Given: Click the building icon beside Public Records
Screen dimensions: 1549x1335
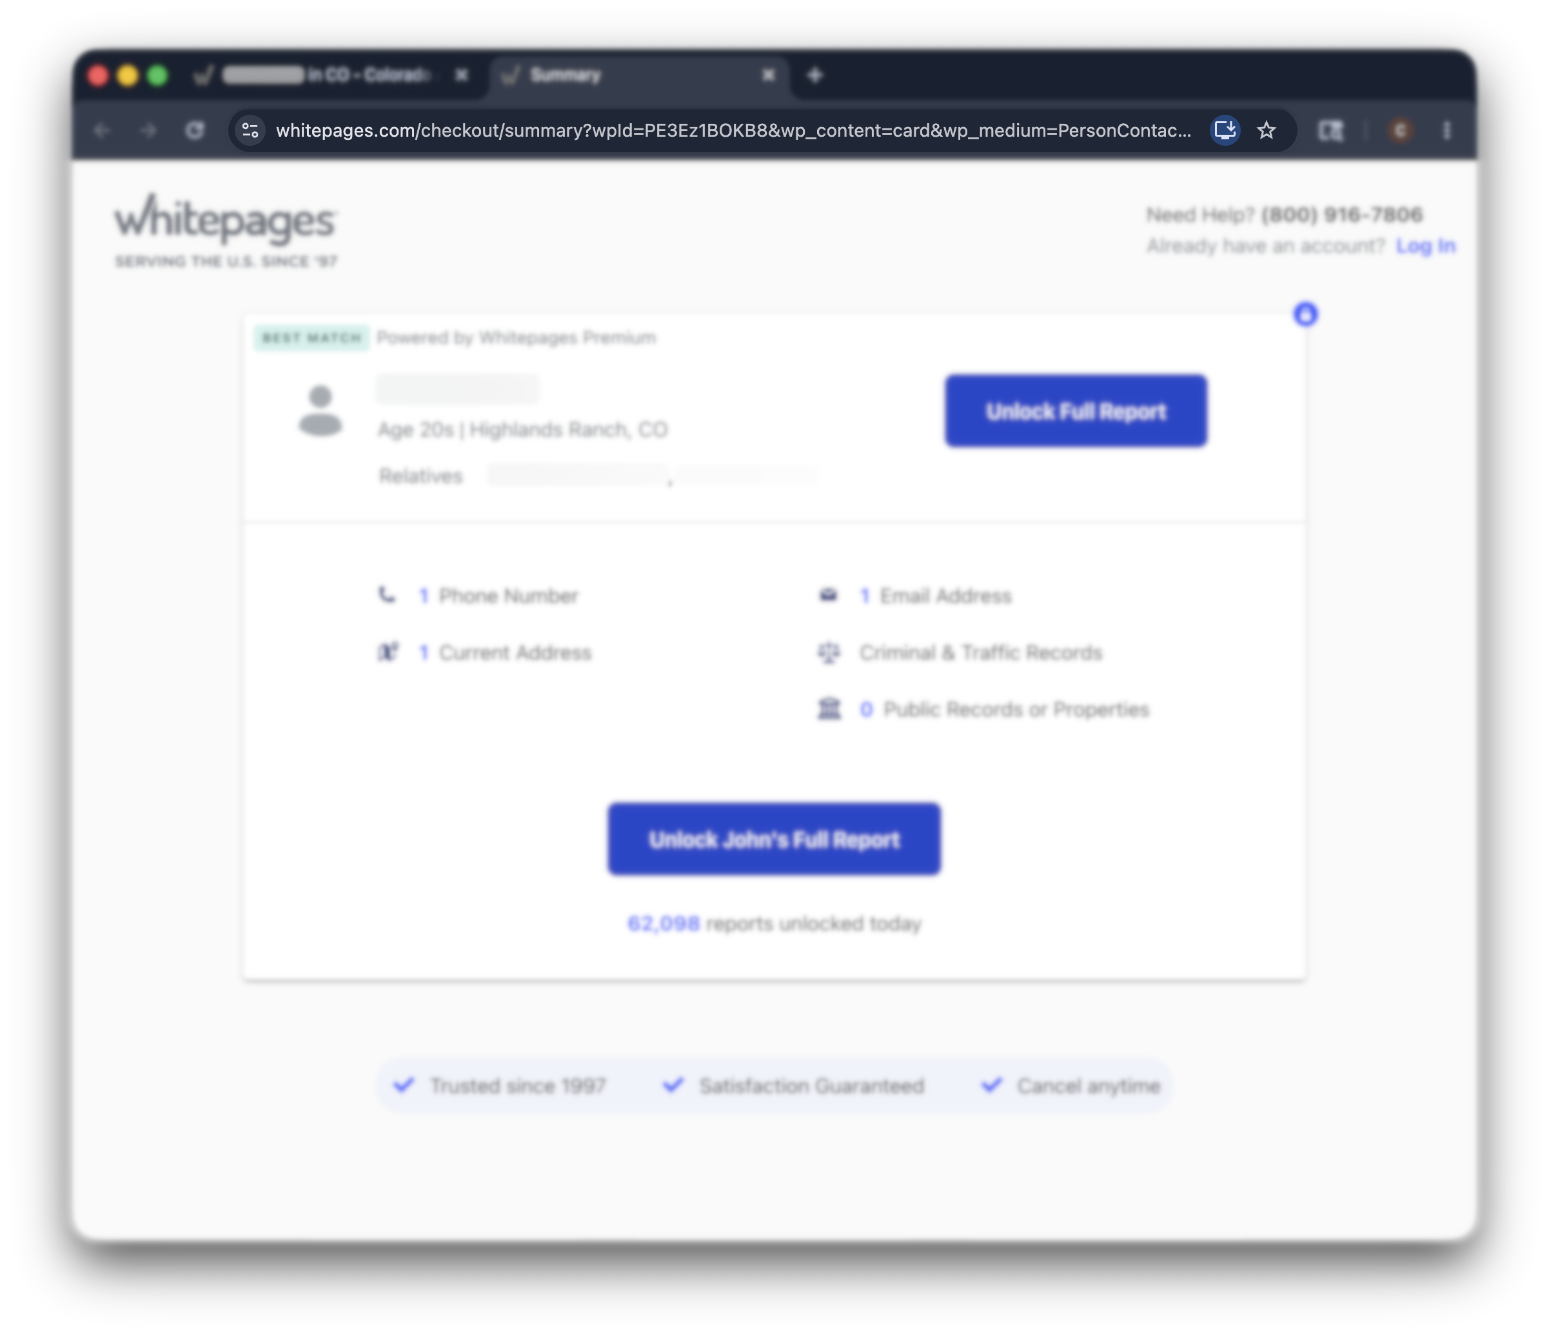Looking at the screenshot, I should 829,709.
